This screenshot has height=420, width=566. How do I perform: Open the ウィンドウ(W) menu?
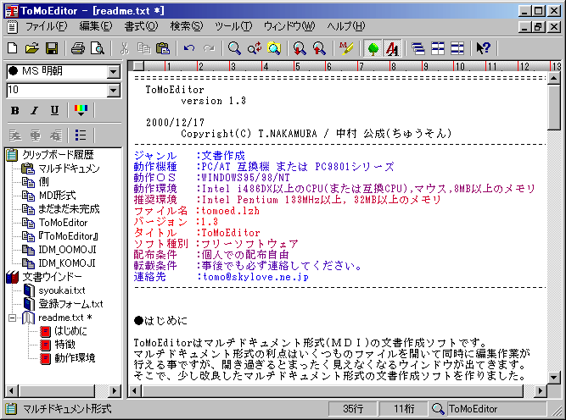click(x=289, y=26)
